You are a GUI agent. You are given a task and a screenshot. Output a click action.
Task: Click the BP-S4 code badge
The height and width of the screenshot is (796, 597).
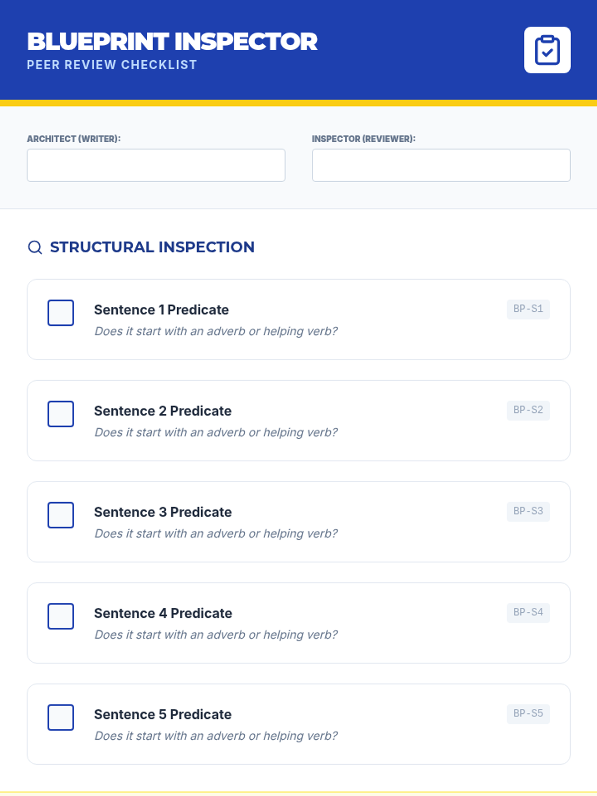pyautogui.click(x=528, y=612)
